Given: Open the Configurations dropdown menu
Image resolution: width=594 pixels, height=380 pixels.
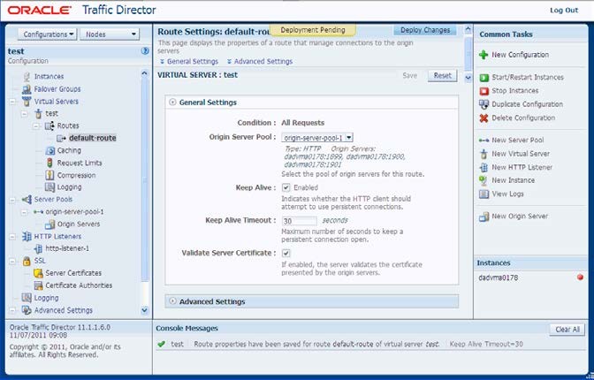Looking at the screenshot, I should click(x=48, y=34).
